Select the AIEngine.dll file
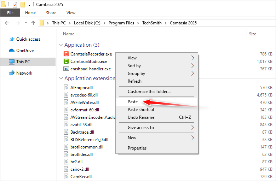This screenshot has height=181, width=276. pos(76,88)
